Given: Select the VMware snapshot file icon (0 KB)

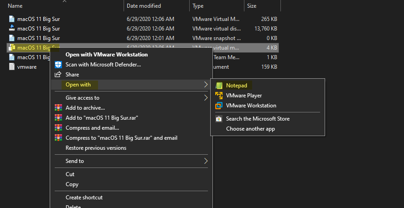Looking at the screenshot, I should pyautogui.click(x=12, y=38).
